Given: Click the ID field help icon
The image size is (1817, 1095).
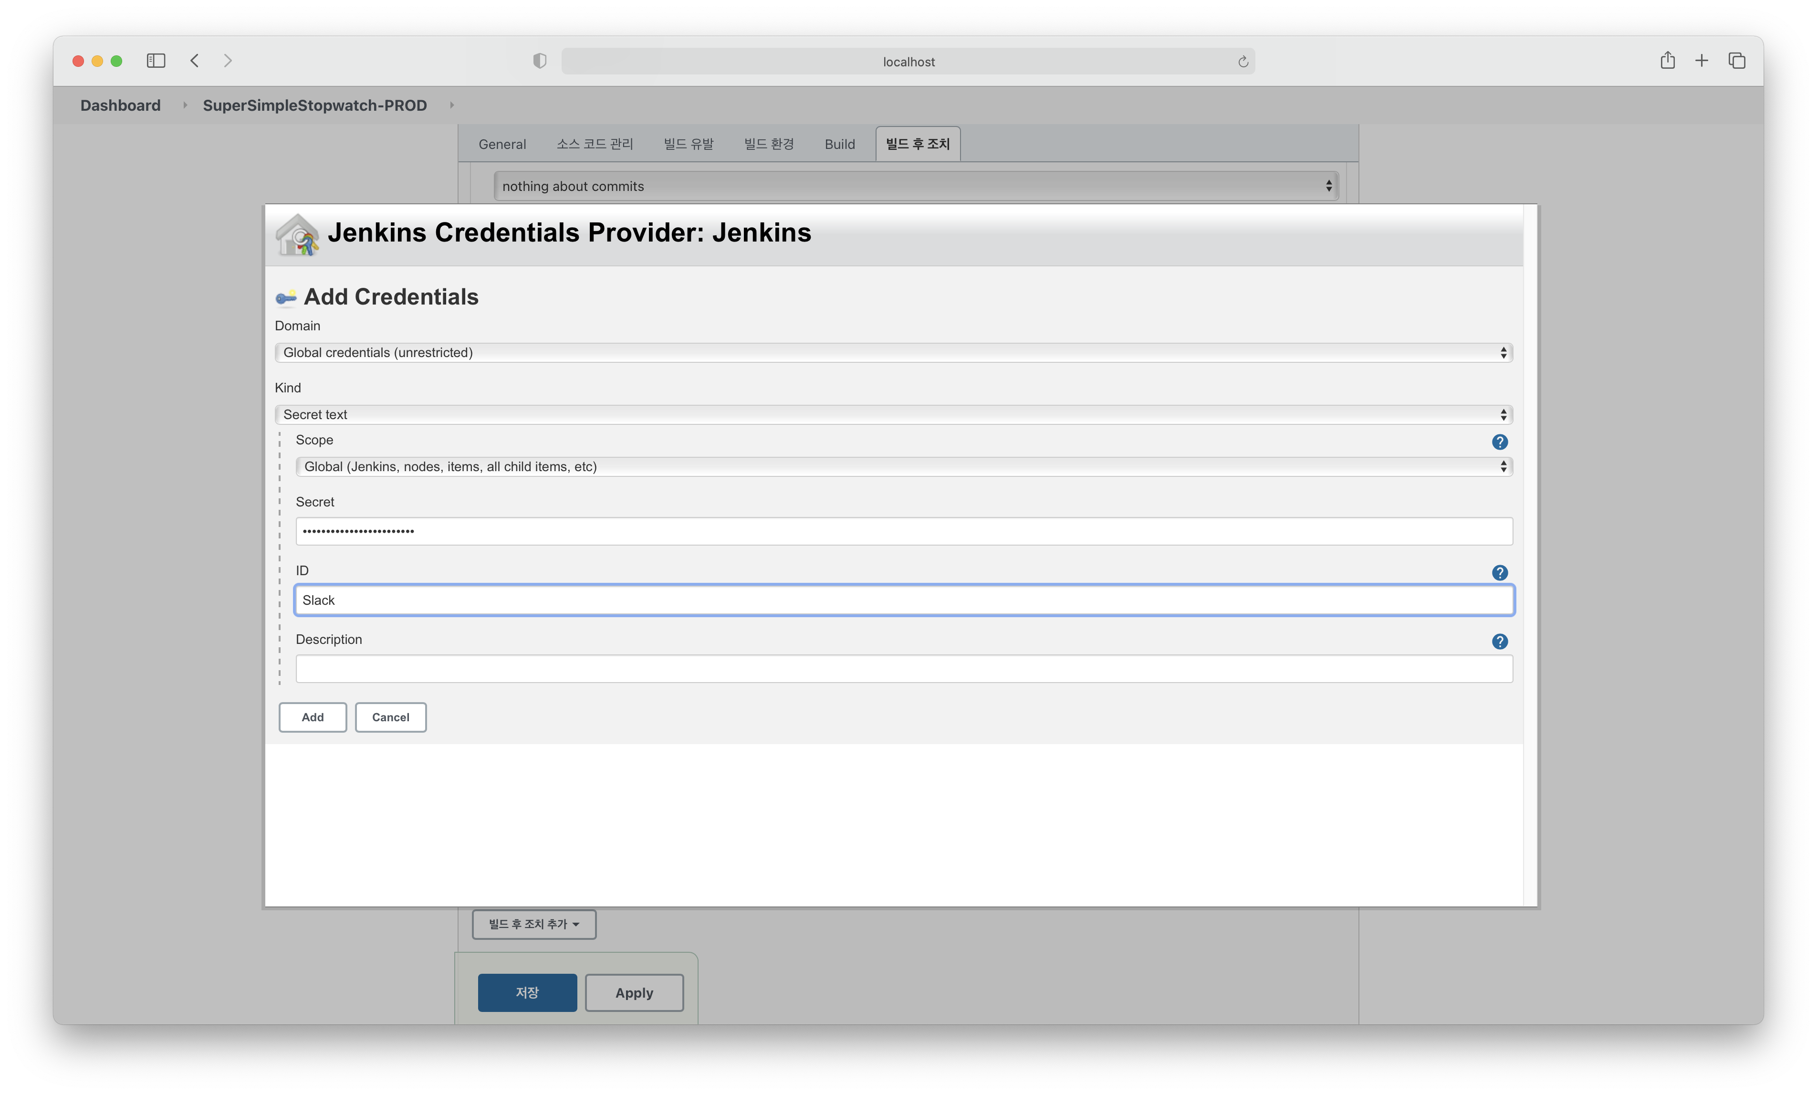Looking at the screenshot, I should pos(1499,573).
